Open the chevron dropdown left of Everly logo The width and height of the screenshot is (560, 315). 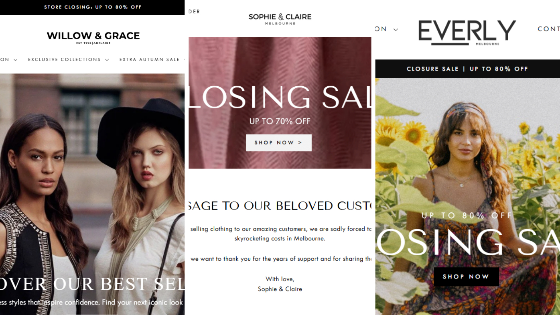[x=396, y=30]
